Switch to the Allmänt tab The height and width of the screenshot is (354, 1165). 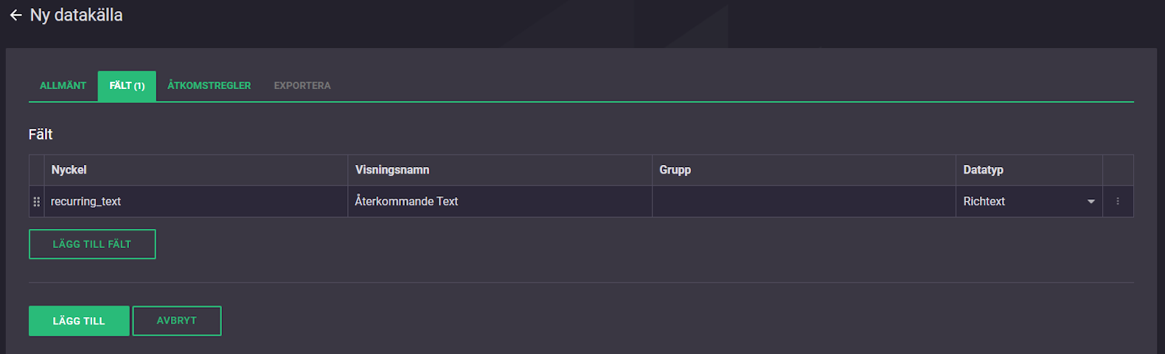click(63, 86)
